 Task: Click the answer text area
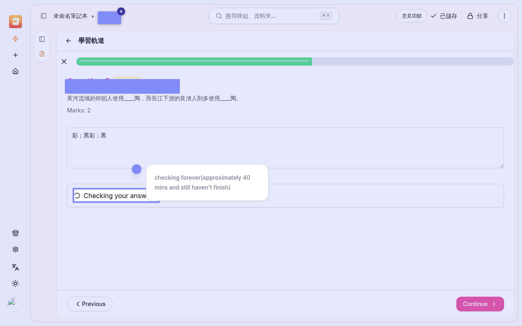tap(285, 148)
